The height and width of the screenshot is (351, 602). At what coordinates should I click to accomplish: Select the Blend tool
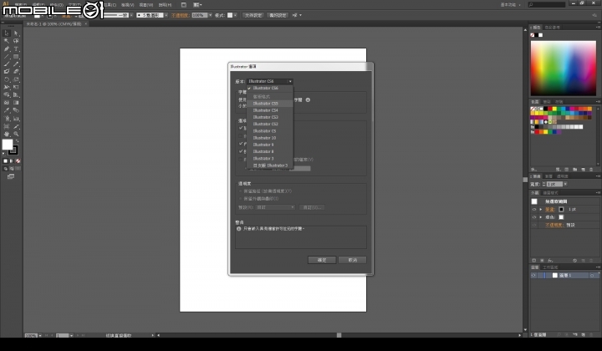click(x=16, y=110)
